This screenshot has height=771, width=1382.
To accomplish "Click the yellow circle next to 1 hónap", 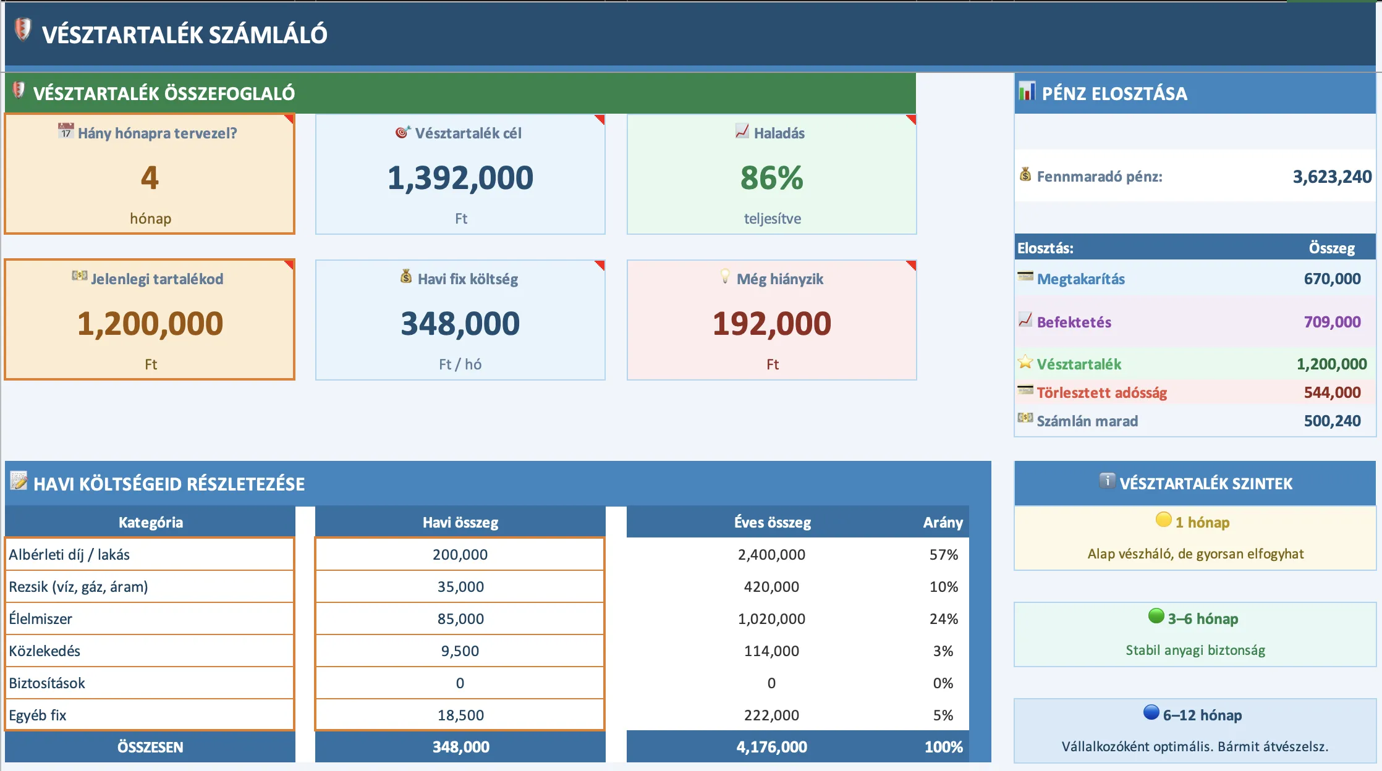I will click(1163, 520).
